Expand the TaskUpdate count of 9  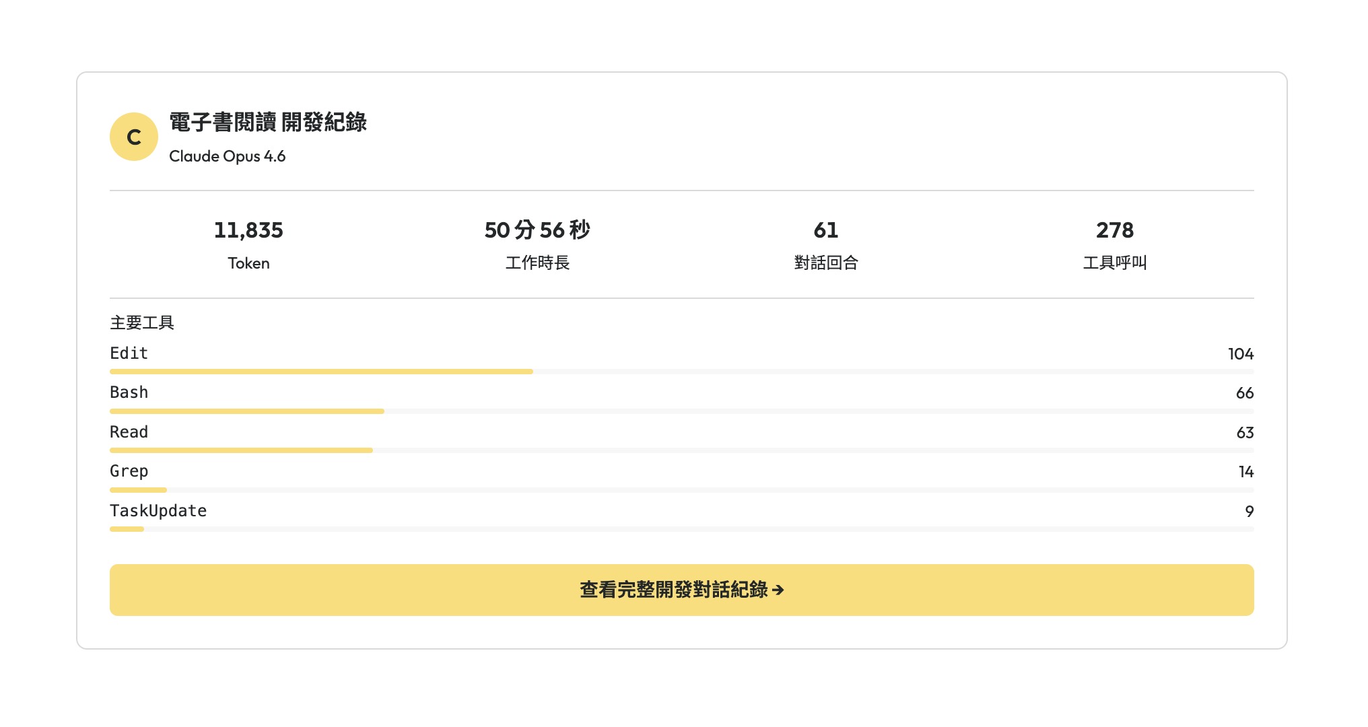[1250, 510]
